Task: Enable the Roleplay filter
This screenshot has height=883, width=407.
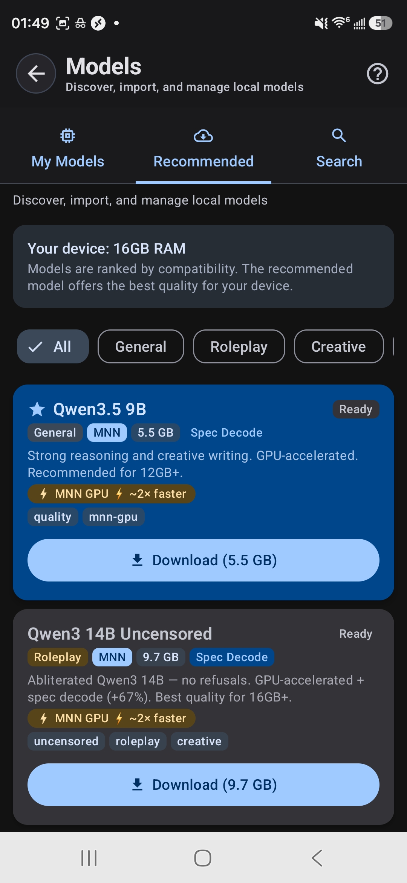Action: point(239,346)
